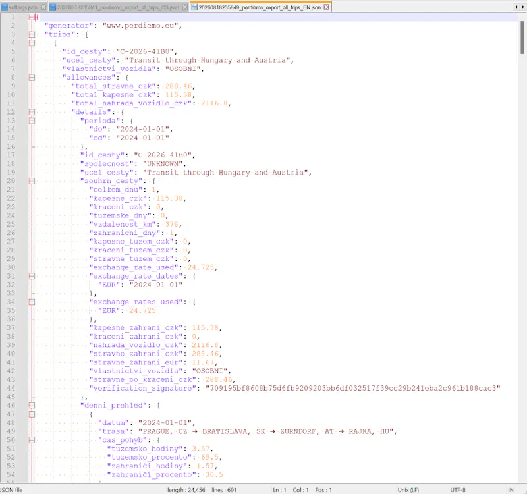Click the "UTF-8" encoding indicator
Image resolution: width=527 pixels, height=494 pixels.
[x=458, y=490]
